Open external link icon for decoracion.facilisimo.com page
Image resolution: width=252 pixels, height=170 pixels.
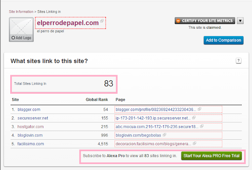coord(195,143)
